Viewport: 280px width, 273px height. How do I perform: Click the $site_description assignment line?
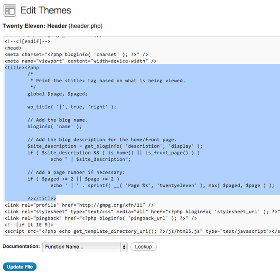(115, 146)
